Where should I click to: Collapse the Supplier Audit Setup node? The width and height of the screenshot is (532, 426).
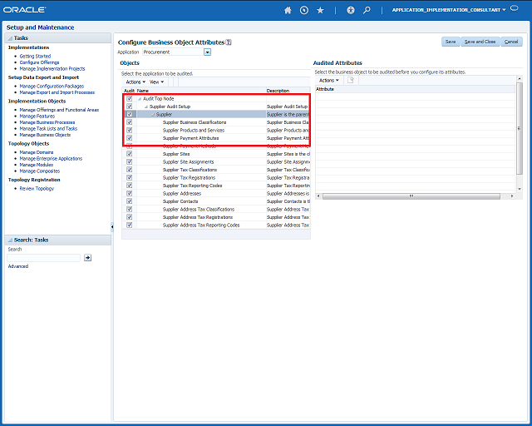[x=146, y=106]
